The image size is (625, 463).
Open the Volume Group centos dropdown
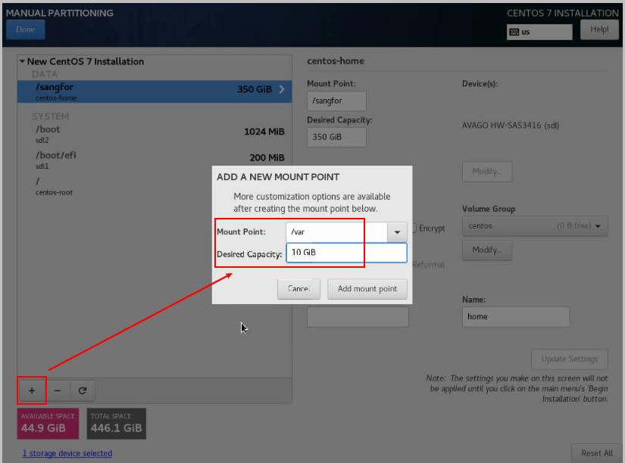pyautogui.click(x=535, y=226)
